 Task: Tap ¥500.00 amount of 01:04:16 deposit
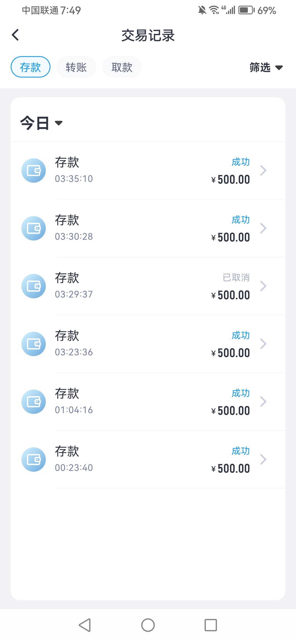(x=231, y=411)
